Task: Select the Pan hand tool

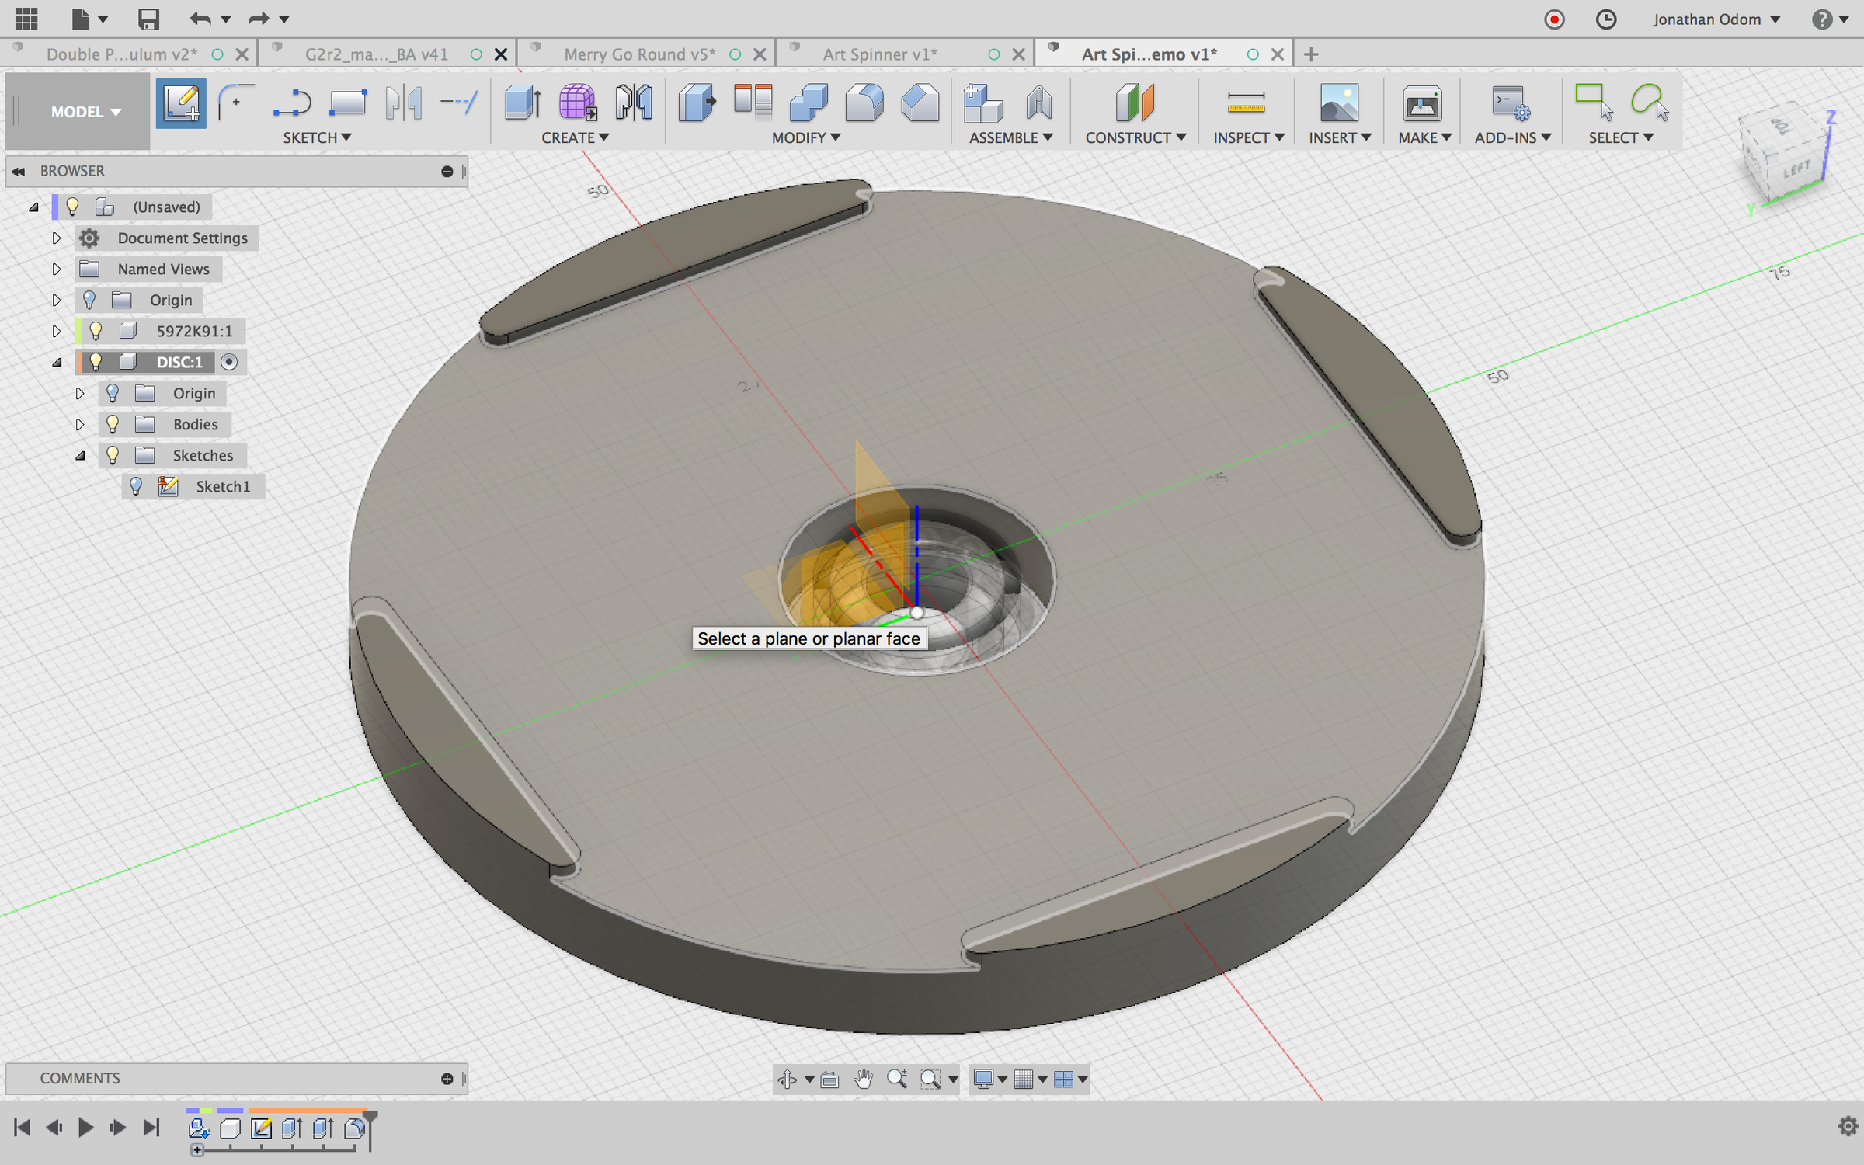Action: click(863, 1079)
